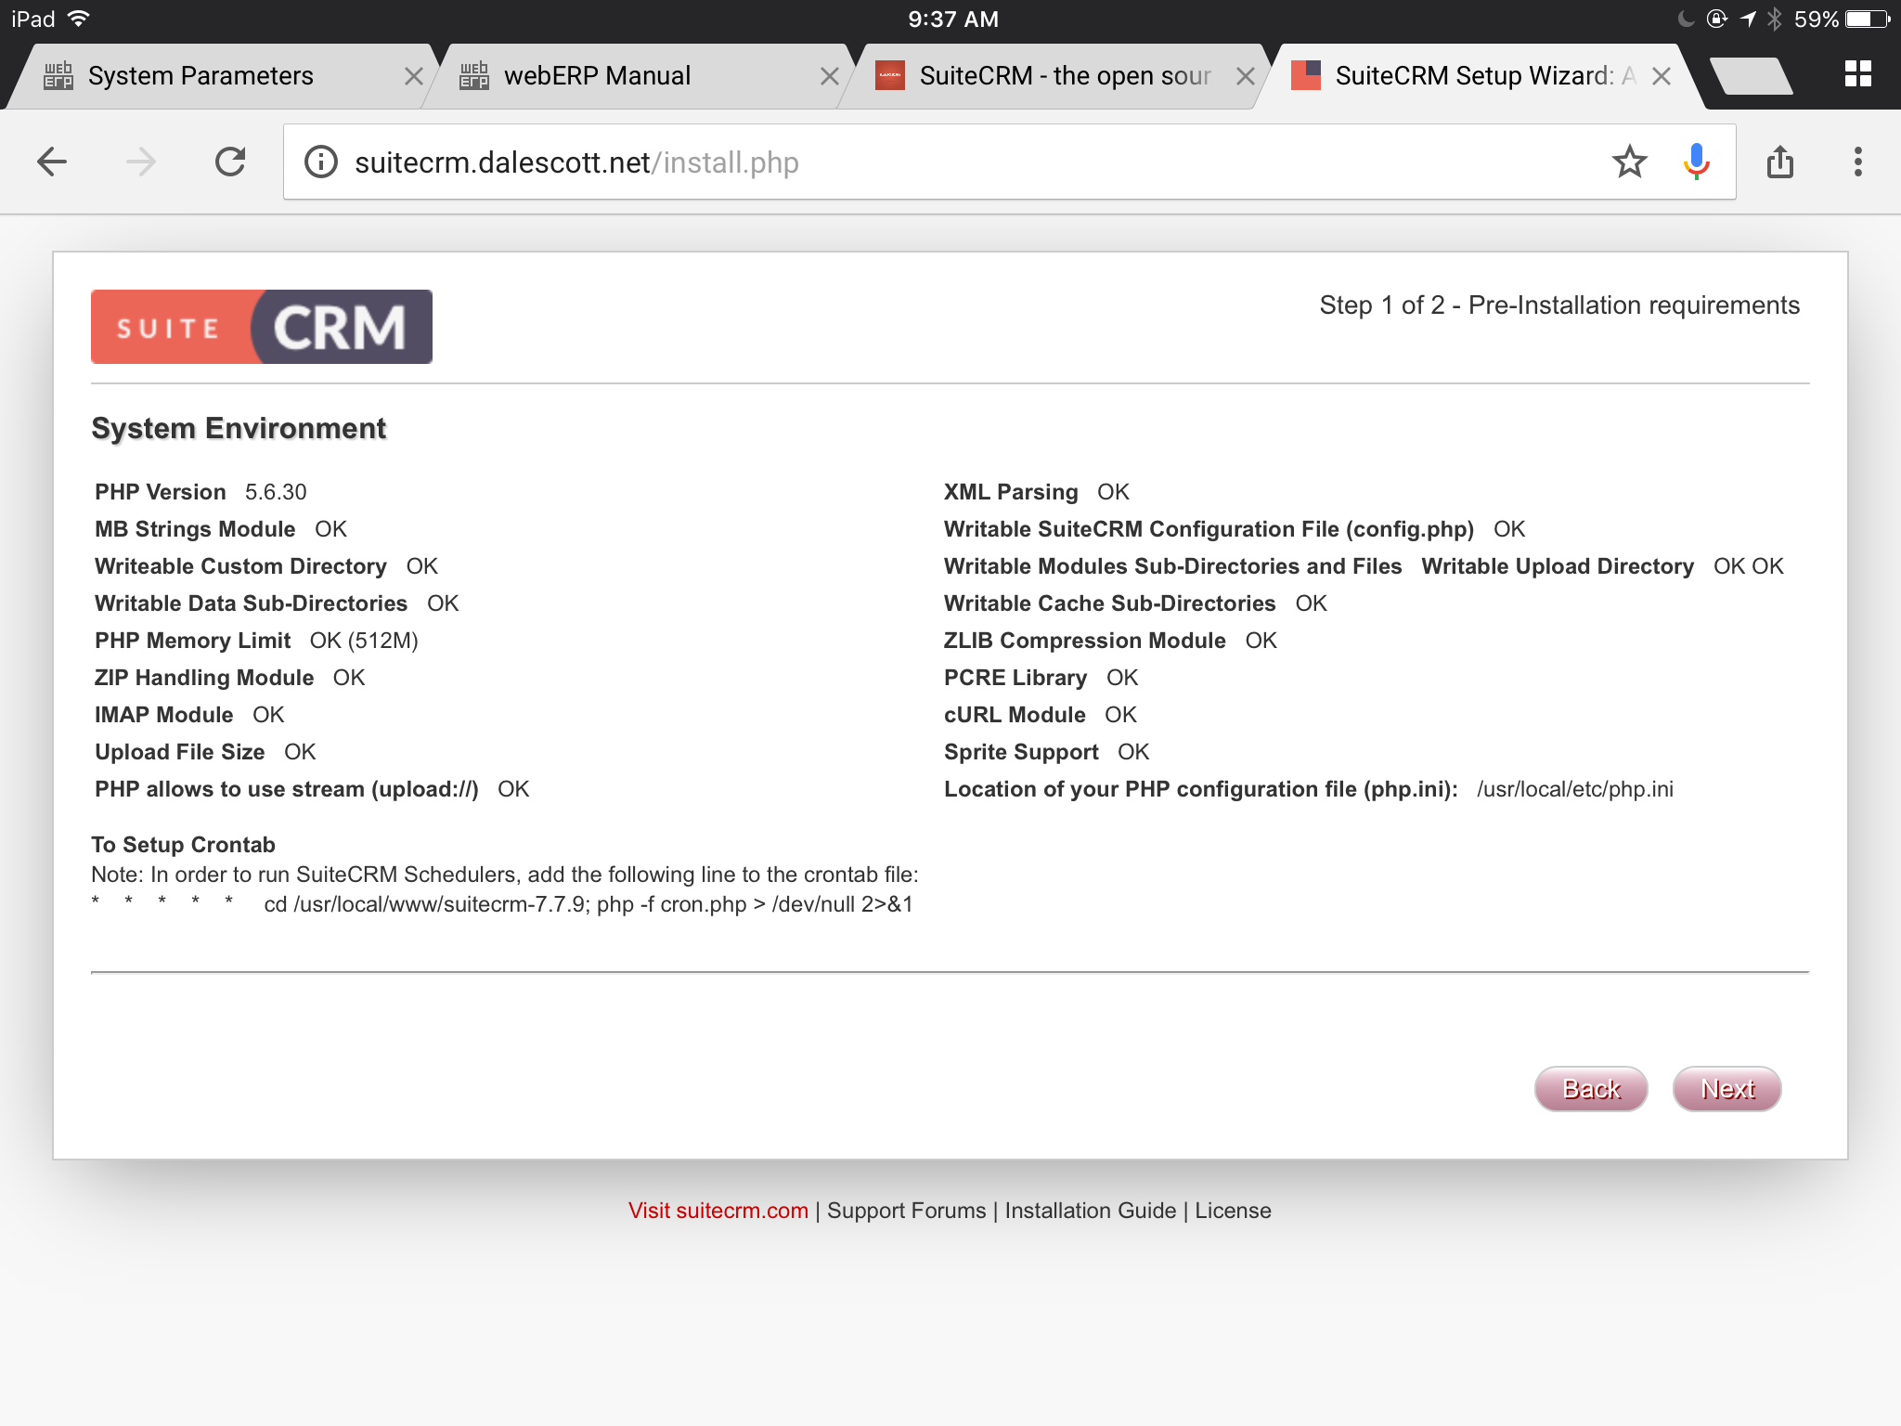The image size is (1901, 1426).
Task: Click Next to continue installation
Action: [1727, 1089]
